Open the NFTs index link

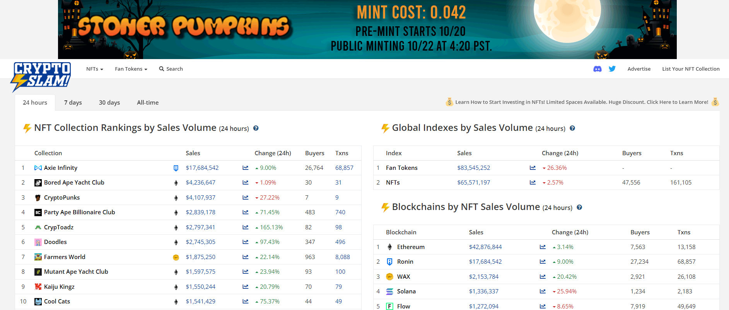point(393,183)
